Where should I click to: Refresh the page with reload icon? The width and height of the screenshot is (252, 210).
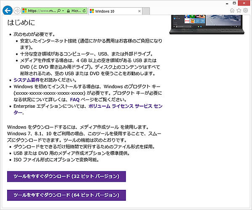(84, 11)
